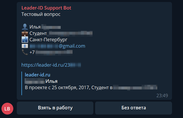183x118 pixels.
Task: Click the "Взять в работу" button
Action: (55, 108)
